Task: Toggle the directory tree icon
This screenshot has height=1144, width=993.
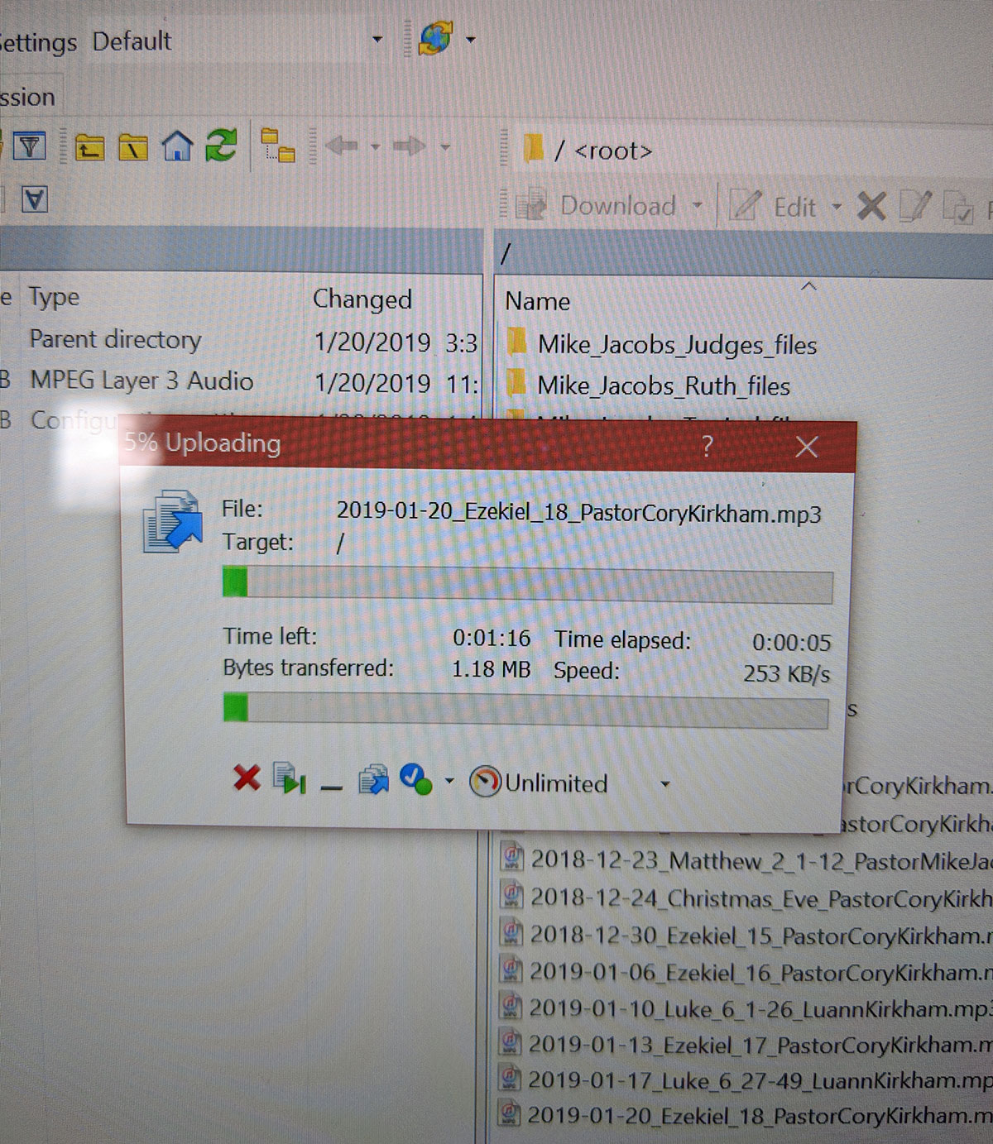Action: click(278, 146)
